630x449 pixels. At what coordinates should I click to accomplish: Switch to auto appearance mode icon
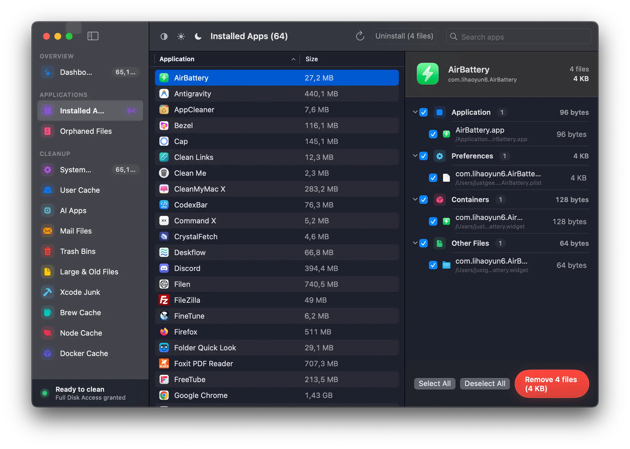(164, 36)
